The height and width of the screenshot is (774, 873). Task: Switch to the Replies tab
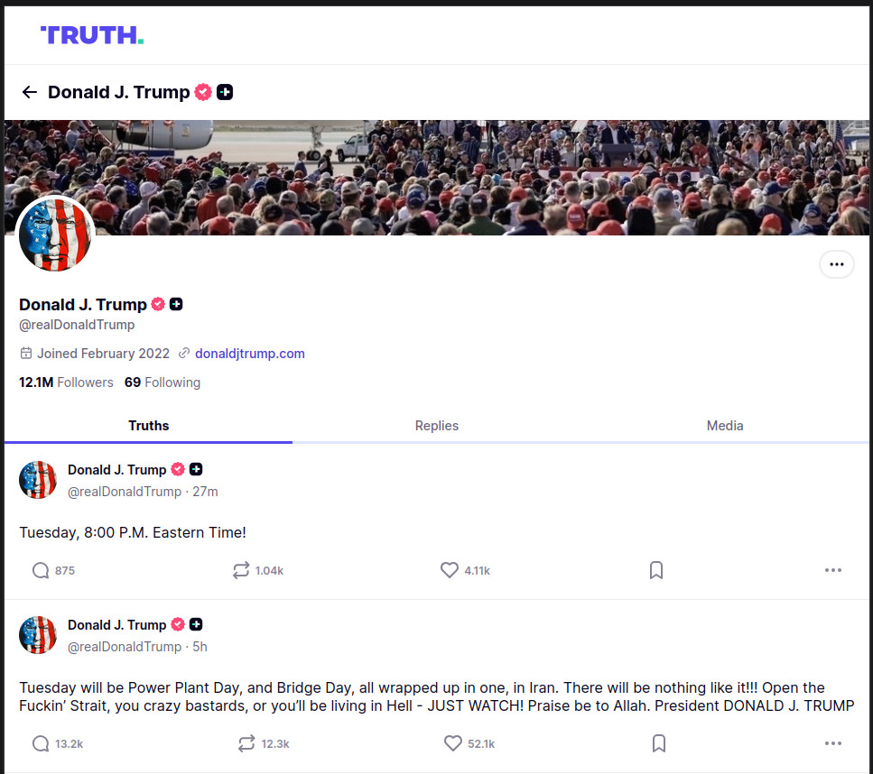pyautogui.click(x=437, y=426)
